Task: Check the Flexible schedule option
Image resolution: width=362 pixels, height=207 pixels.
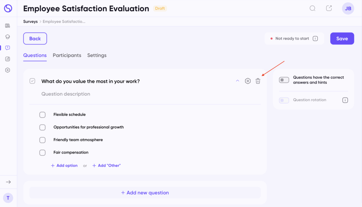Action: click(42, 115)
